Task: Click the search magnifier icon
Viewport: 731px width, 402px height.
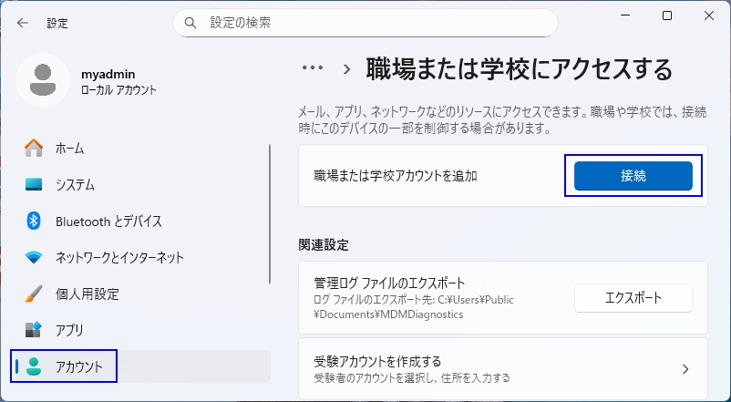Action: click(190, 22)
